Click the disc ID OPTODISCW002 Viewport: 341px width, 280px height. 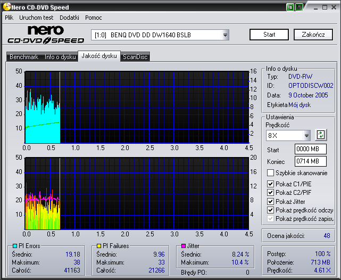[x=311, y=86]
